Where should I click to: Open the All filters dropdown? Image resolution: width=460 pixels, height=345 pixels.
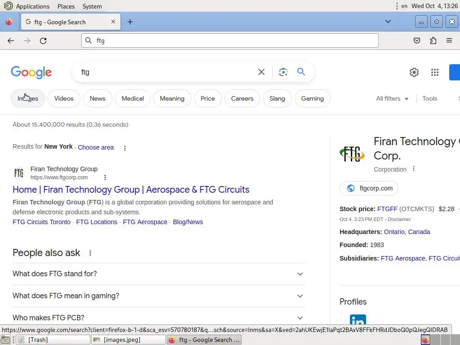point(392,98)
